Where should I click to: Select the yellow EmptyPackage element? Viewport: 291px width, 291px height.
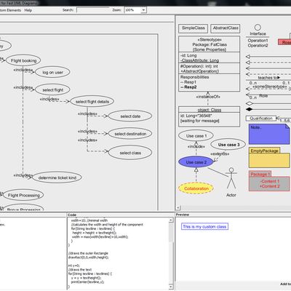click(x=269, y=158)
